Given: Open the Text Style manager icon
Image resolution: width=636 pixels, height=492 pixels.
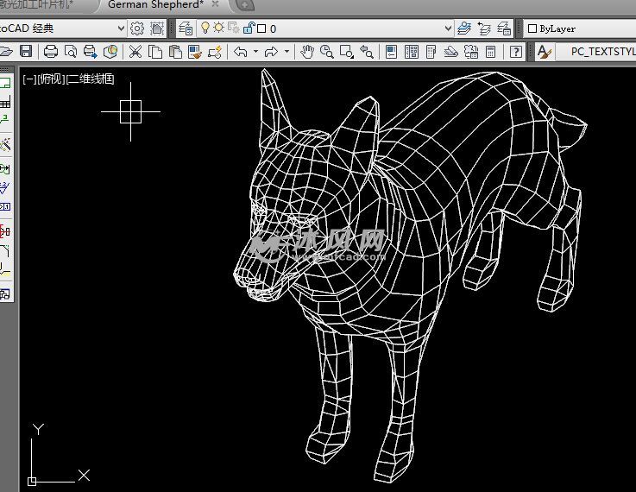Looking at the screenshot, I should click(544, 52).
